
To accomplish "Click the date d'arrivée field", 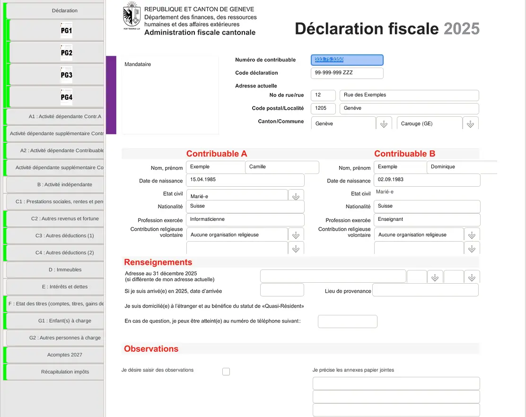I will tap(282, 290).
